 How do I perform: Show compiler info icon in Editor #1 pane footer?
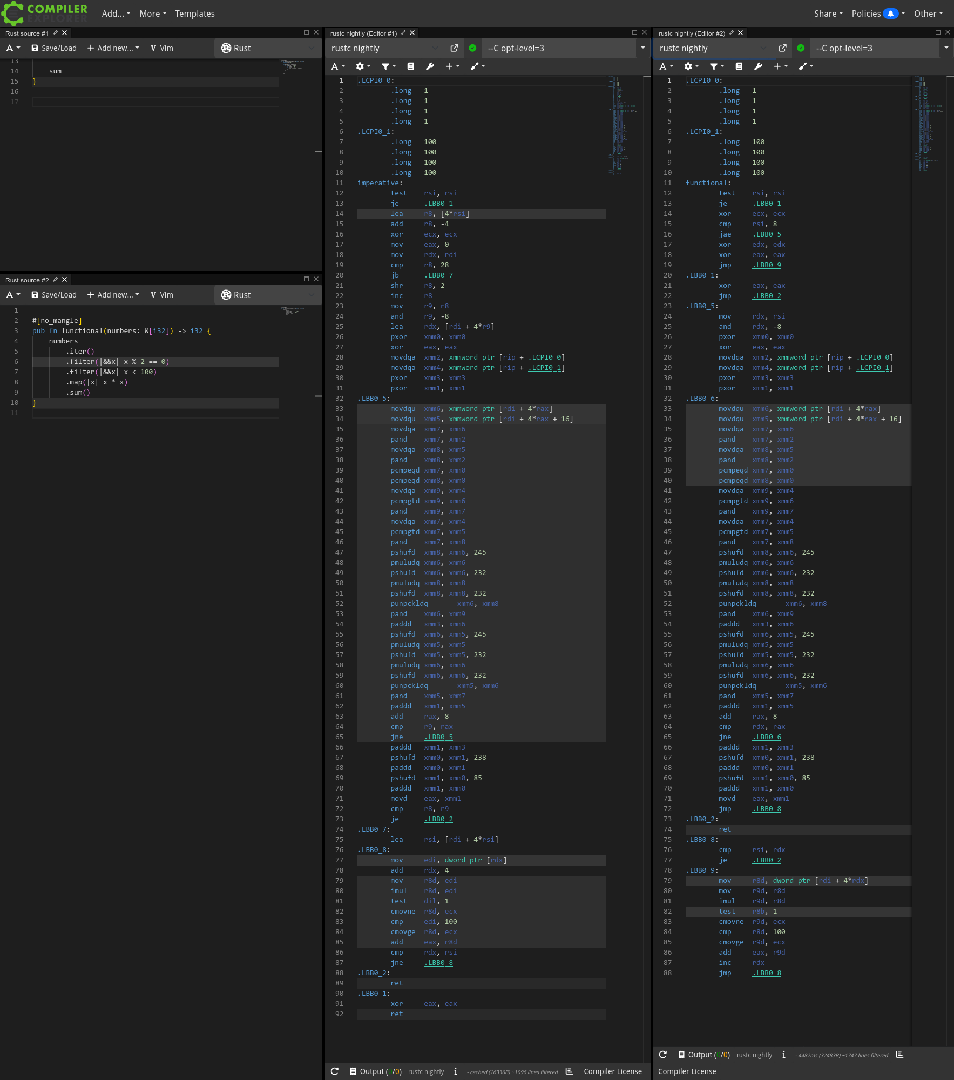(456, 1071)
